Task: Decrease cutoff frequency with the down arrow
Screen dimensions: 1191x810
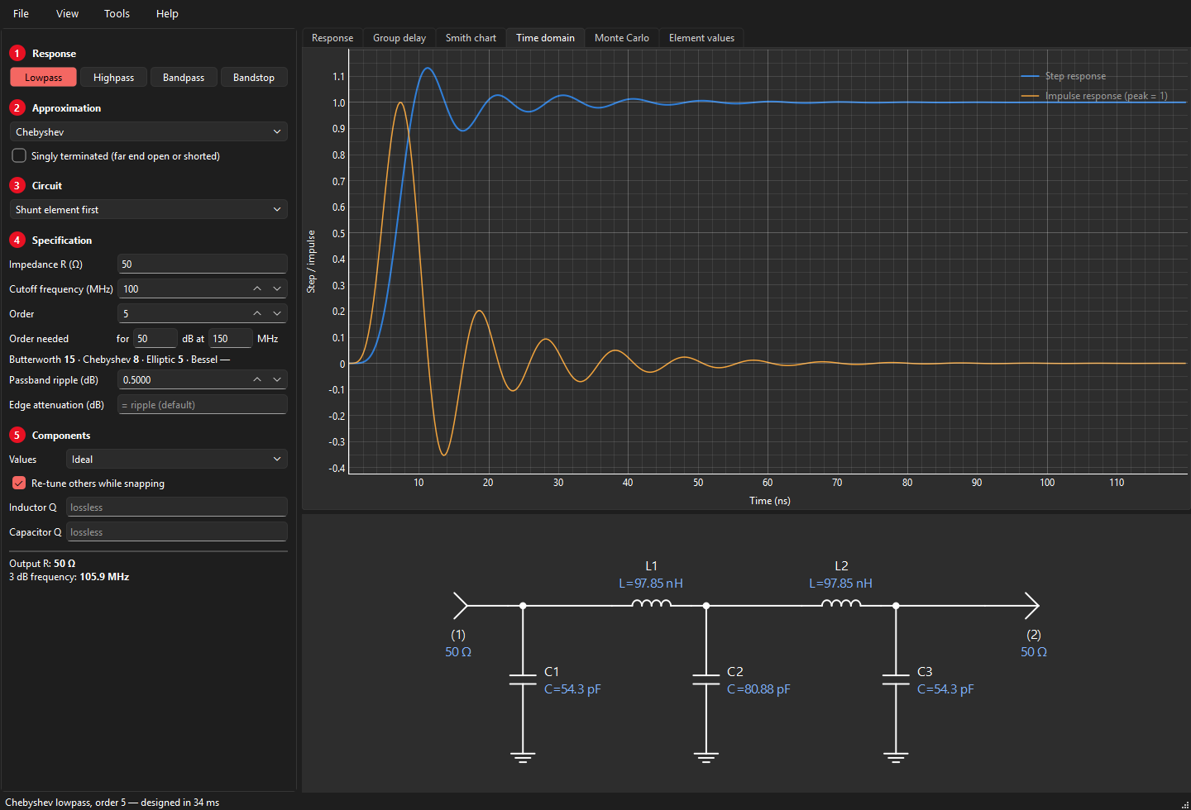Action: pos(277,288)
